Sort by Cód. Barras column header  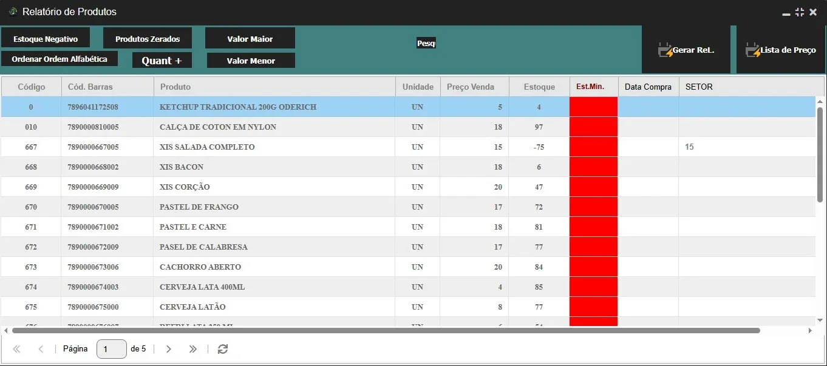(x=107, y=87)
